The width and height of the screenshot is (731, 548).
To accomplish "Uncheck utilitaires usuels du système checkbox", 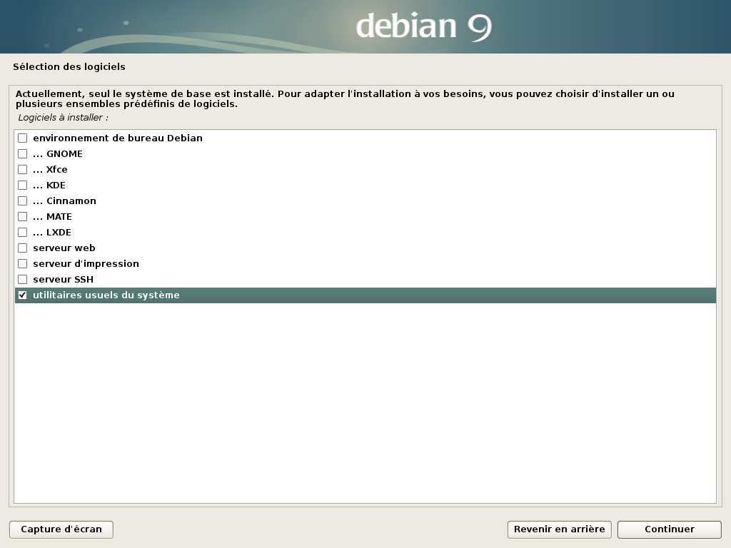I will point(22,295).
